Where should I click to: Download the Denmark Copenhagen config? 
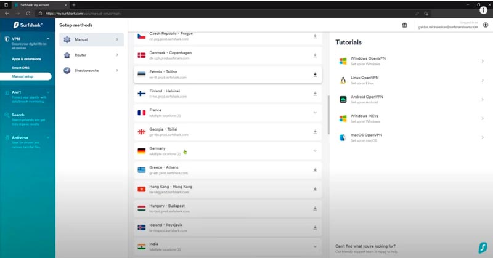click(315, 55)
